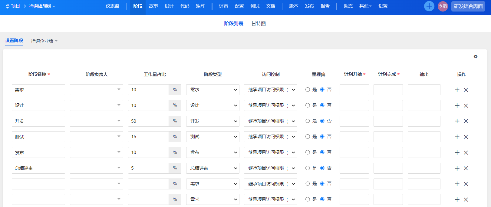Select 否 milestone for 发布 stage
Screen dimensions: 491x207
[322, 152]
